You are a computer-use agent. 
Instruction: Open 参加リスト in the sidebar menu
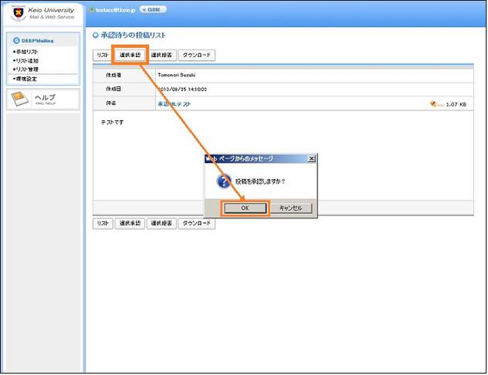28,52
